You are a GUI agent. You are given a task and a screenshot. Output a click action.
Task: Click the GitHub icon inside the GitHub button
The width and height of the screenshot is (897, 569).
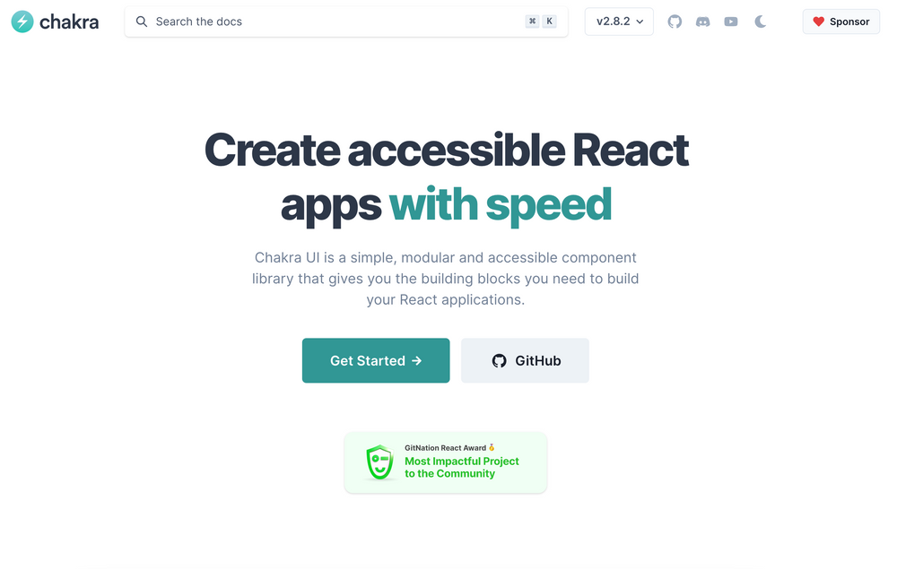[500, 360]
